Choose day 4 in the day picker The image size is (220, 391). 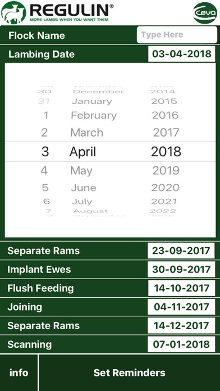(x=44, y=171)
